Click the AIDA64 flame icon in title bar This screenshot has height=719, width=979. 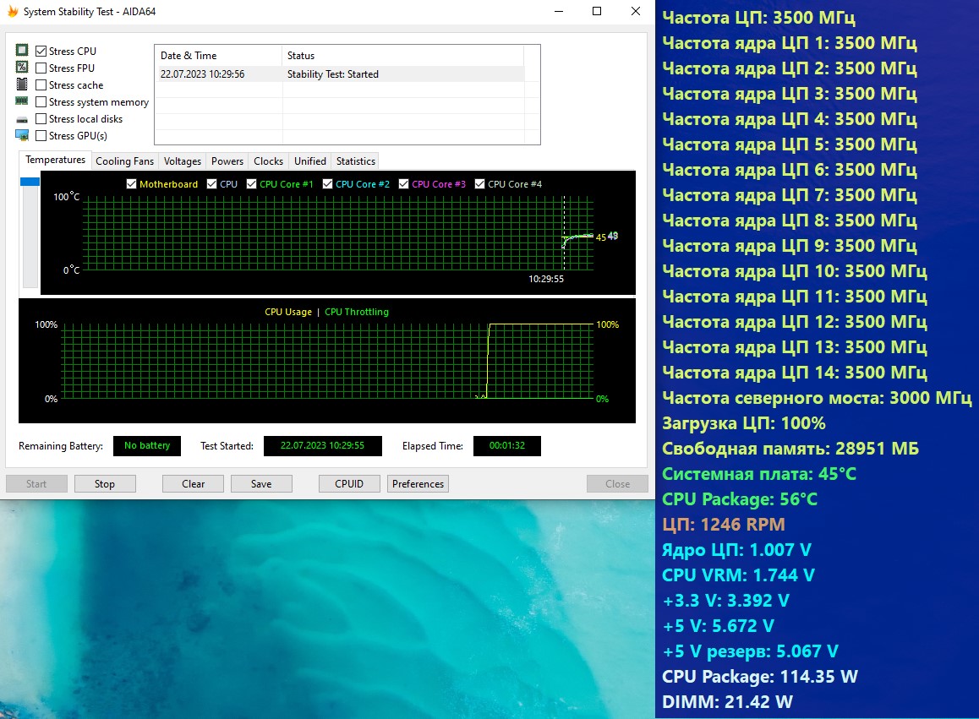(13, 11)
